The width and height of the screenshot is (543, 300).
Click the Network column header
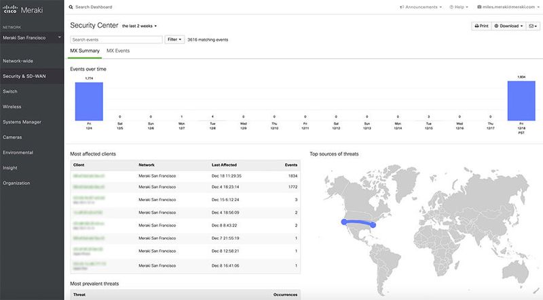[x=147, y=165]
